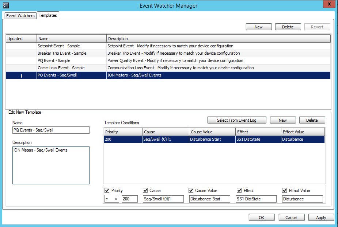Click the Cancel button
Viewport: 338px width, 227px height.
pos(292,217)
